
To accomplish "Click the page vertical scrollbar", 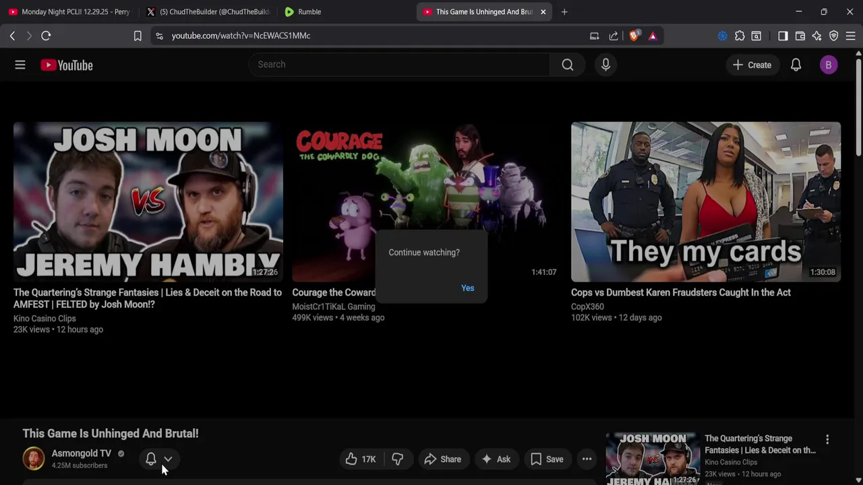I will point(858,108).
